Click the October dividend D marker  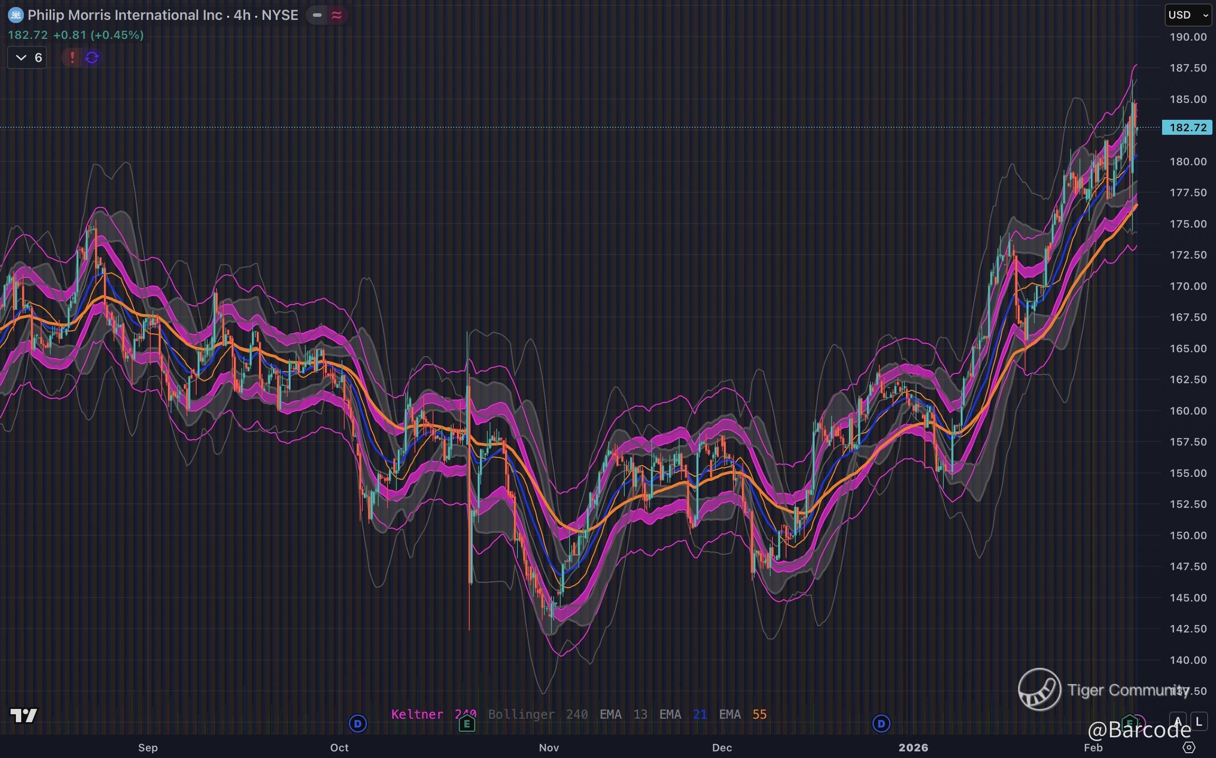(x=358, y=724)
